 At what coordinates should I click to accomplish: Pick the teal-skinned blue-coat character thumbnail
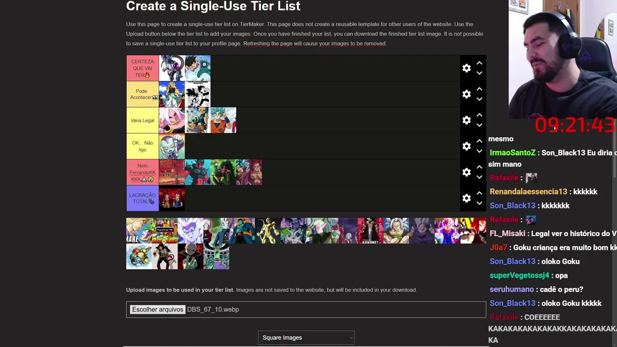(242, 231)
